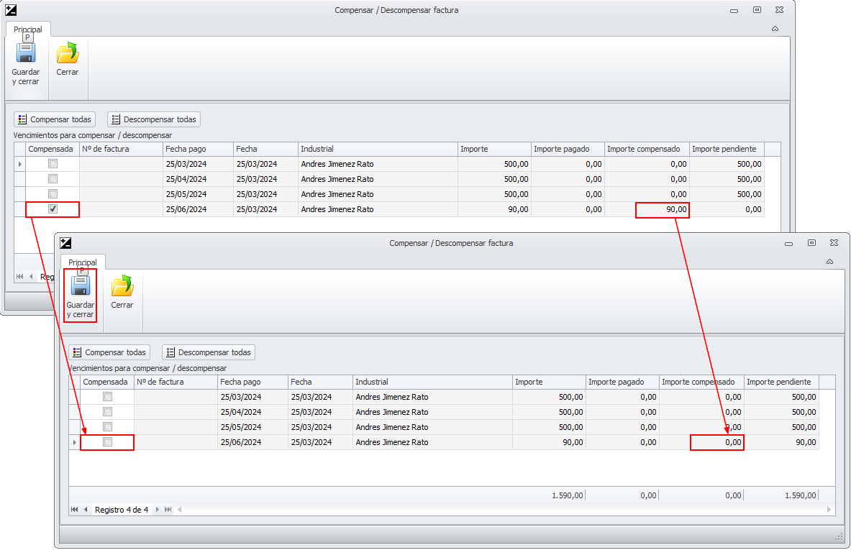Viewport: 851px width, 550px height.
Task: Select the Principal tab in the front window
Action: [x=83, y=262]
